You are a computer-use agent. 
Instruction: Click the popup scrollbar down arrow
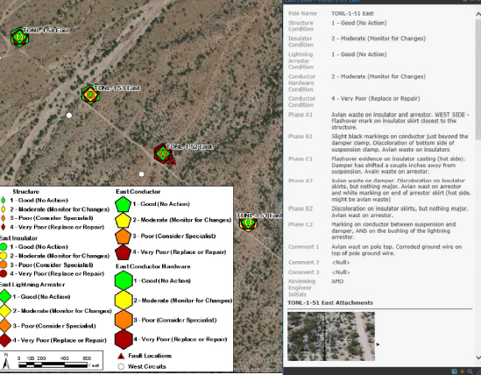point(478,357)
